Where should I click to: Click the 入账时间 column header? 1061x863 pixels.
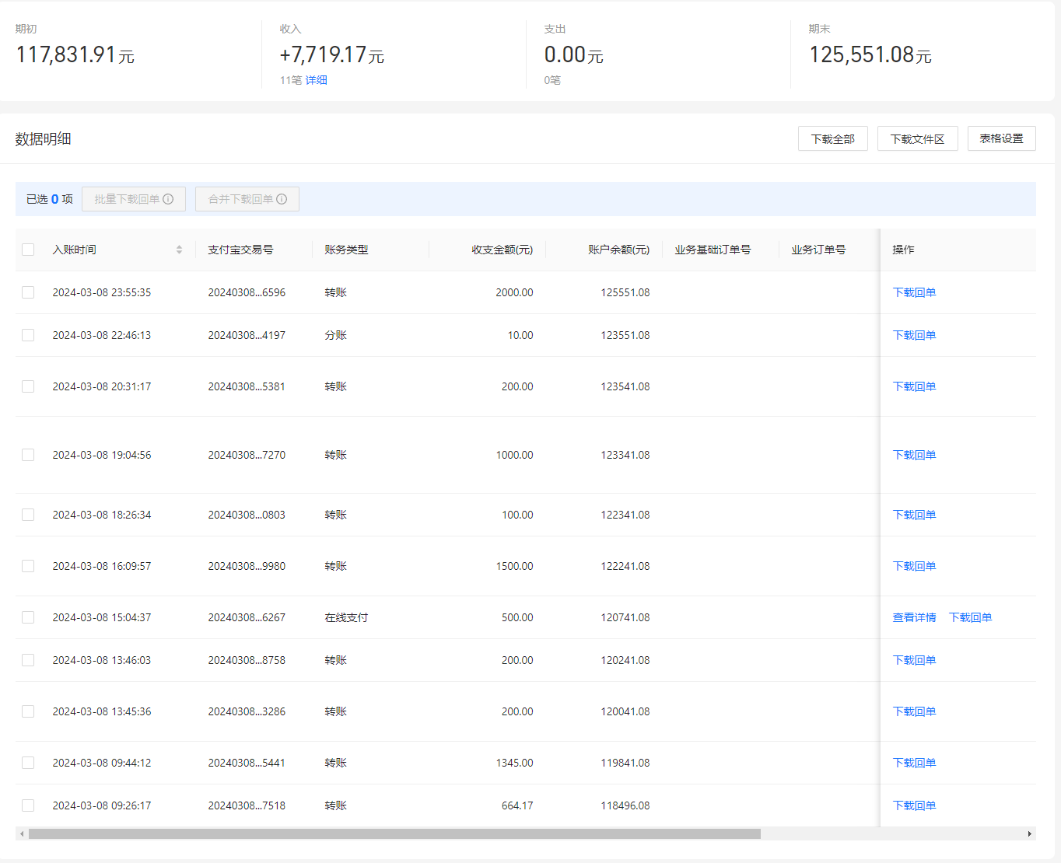[x=74, y=250]
